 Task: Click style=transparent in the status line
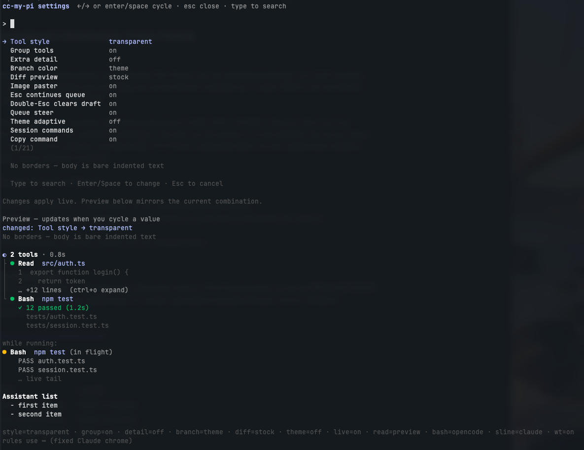[x=36, y=432]
